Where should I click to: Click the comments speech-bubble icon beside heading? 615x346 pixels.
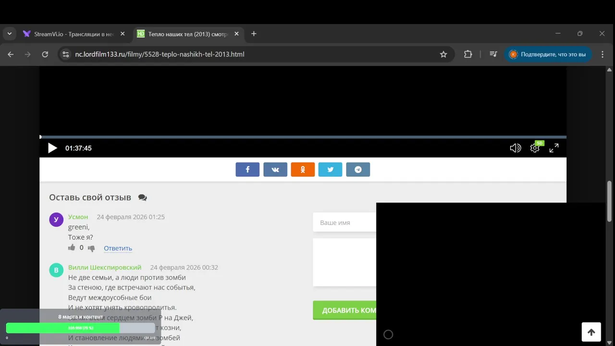[x=142, y=198]
